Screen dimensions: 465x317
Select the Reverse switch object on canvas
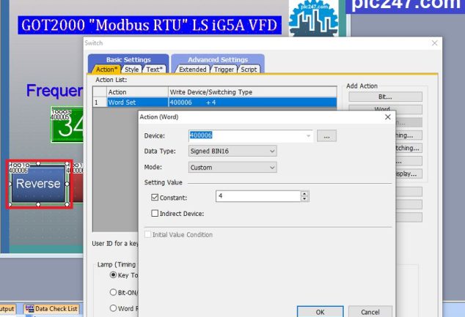coord(38,184)
